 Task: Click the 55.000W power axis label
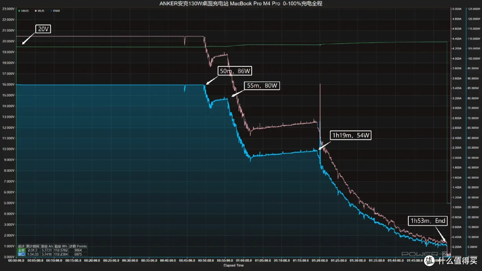474,148
